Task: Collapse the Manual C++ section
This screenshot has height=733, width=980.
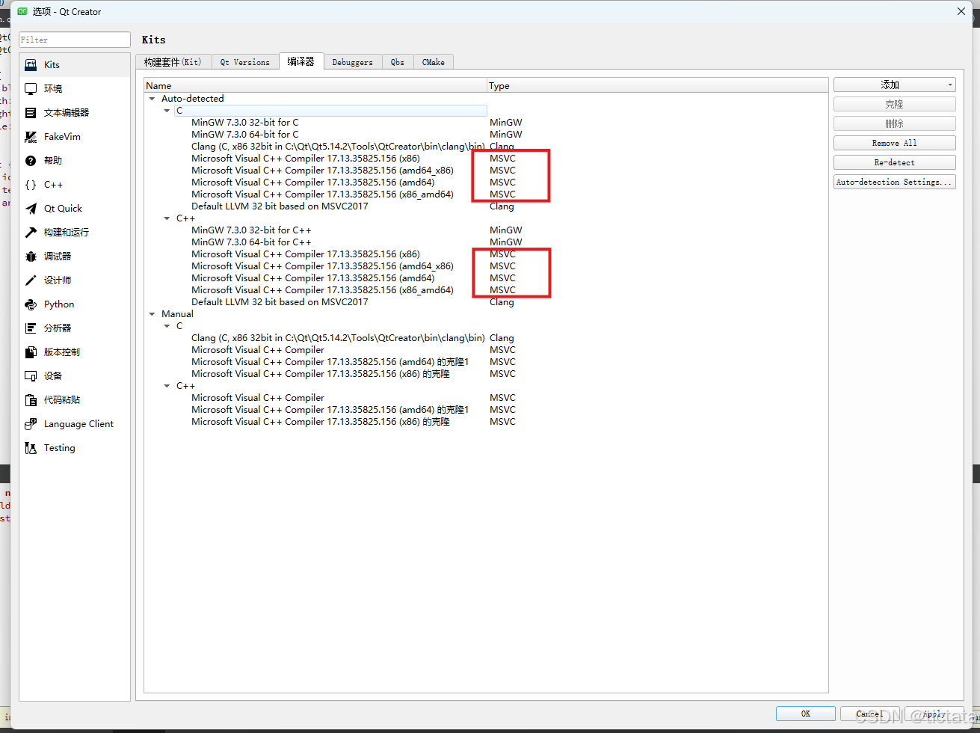Action: coord(166,385)
